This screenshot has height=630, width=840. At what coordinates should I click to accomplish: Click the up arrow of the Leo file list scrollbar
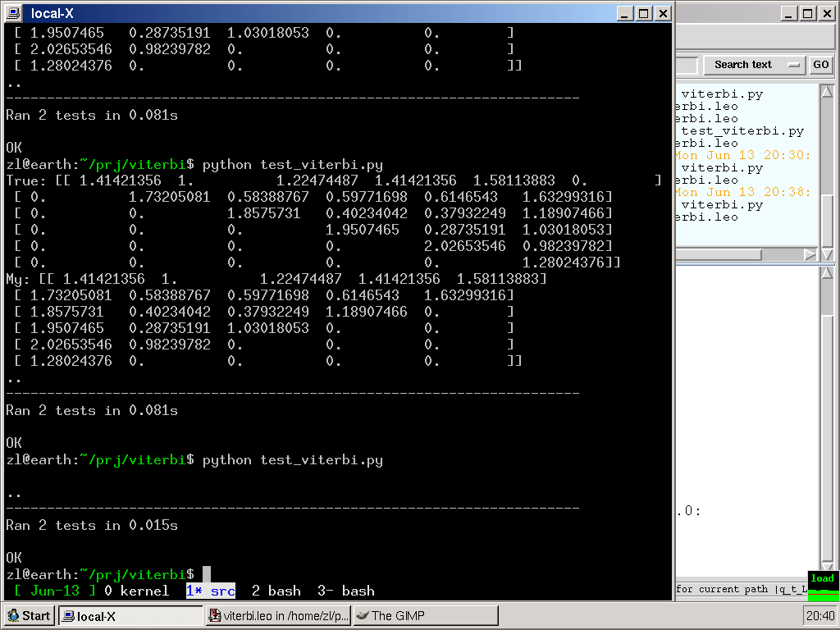pyautogui.click(x=827, y=92)
